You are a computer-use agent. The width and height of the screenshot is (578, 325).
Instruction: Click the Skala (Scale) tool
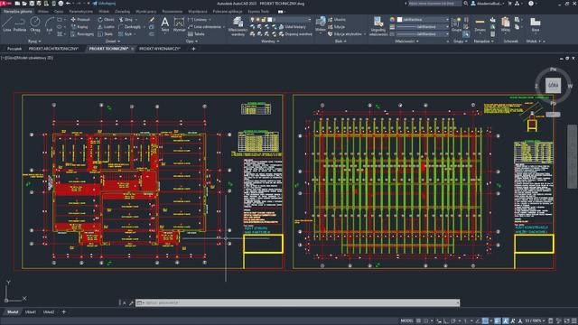pyautogui.click(x=105, y=34)
